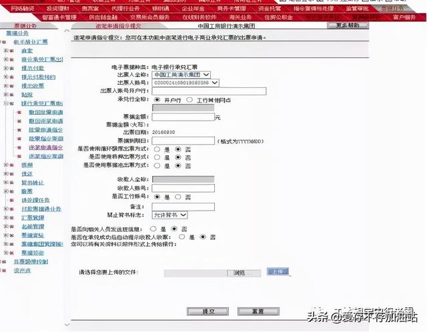
Task: Select 开户行 radio for 承兑行全称
Action: point(157,100)
